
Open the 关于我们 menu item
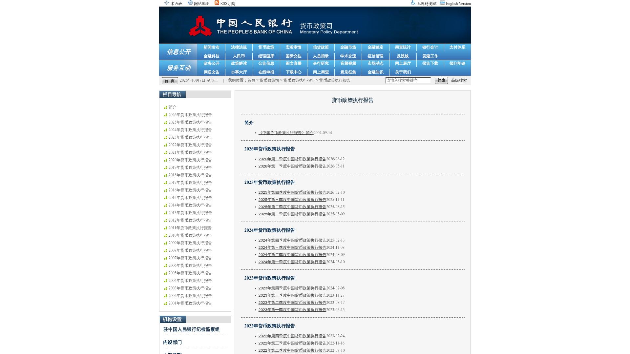(403, 72)
